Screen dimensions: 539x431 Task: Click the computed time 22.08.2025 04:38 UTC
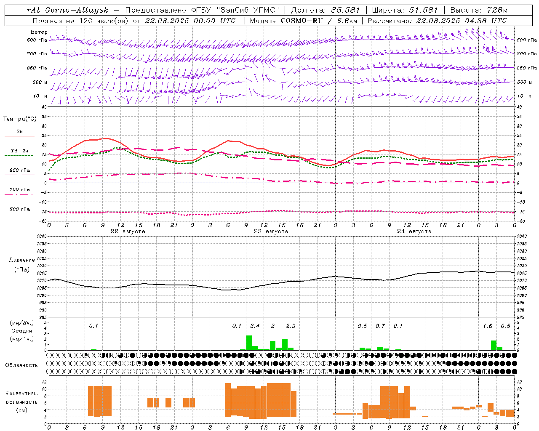(x=461, y=21)
